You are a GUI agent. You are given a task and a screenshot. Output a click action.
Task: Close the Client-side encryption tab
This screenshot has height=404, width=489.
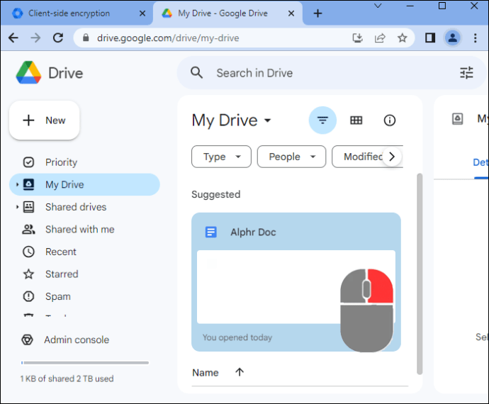point(142,13)
